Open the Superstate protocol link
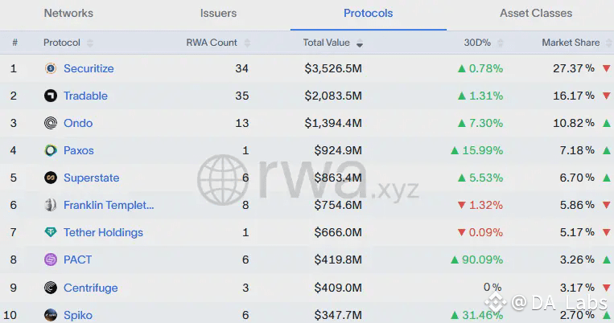Viewport: 614px width, 323px height. pyautogui.click(x=92, y=178)
